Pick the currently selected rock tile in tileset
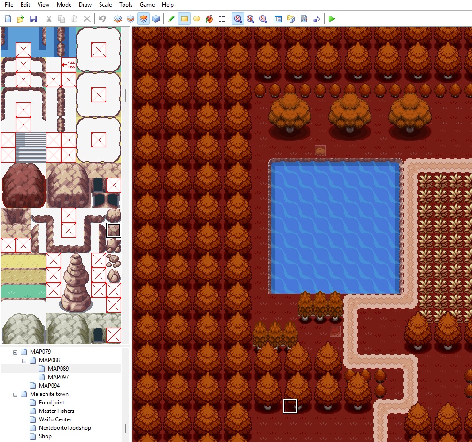The width and height of the screenshot is (472, 442). pyautogui.click(x=114, y=230)
